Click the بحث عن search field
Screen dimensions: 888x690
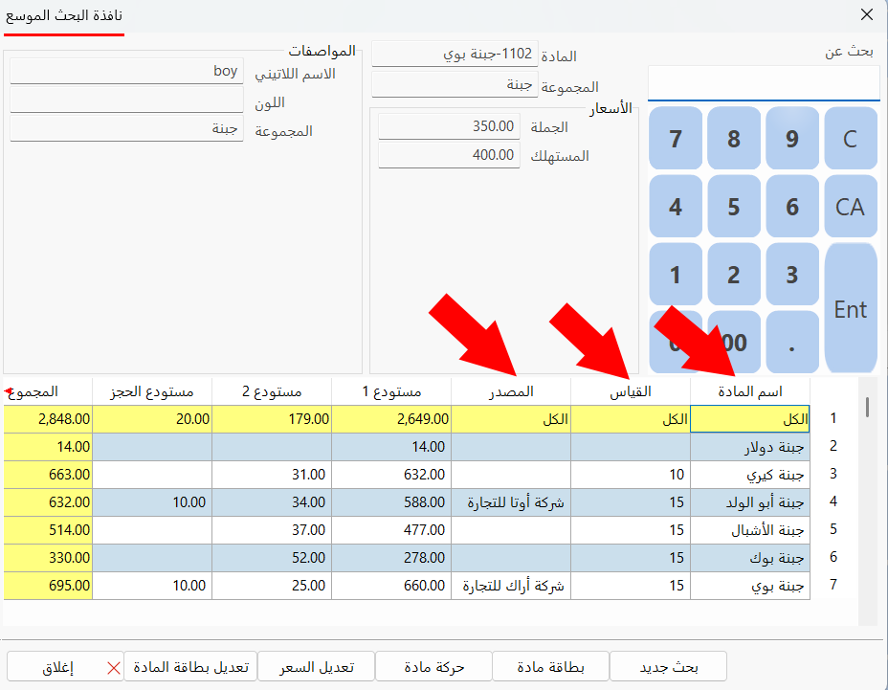pyautogui.click(x=763, y=83)
